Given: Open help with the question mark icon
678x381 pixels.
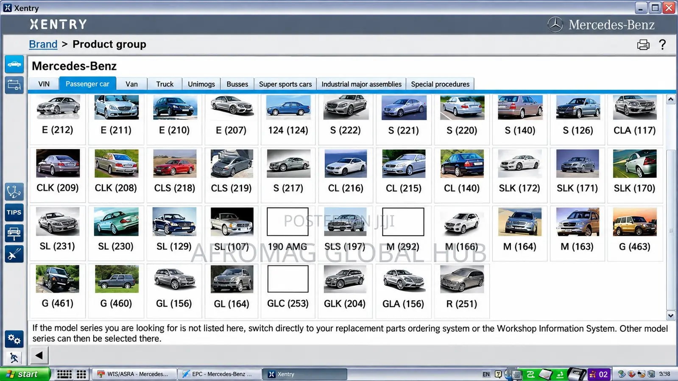Looking at the screenshot, I should point(662,44).
